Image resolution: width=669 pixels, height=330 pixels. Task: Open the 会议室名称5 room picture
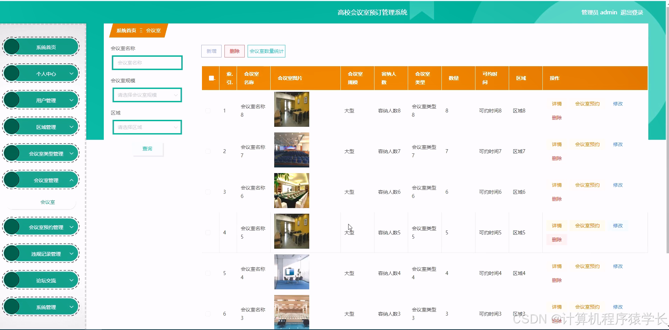click(292, 231)
